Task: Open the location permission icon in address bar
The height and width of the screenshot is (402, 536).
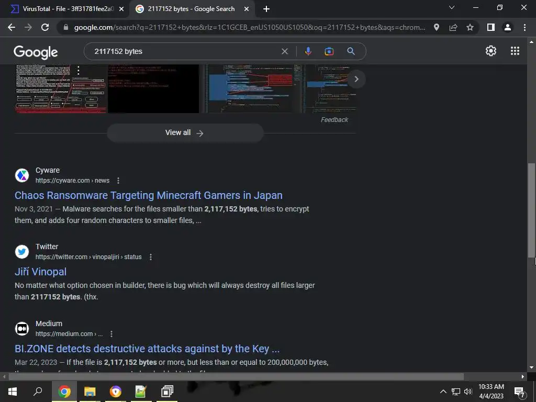Action: pyautogui.click(x=437, y=27)
